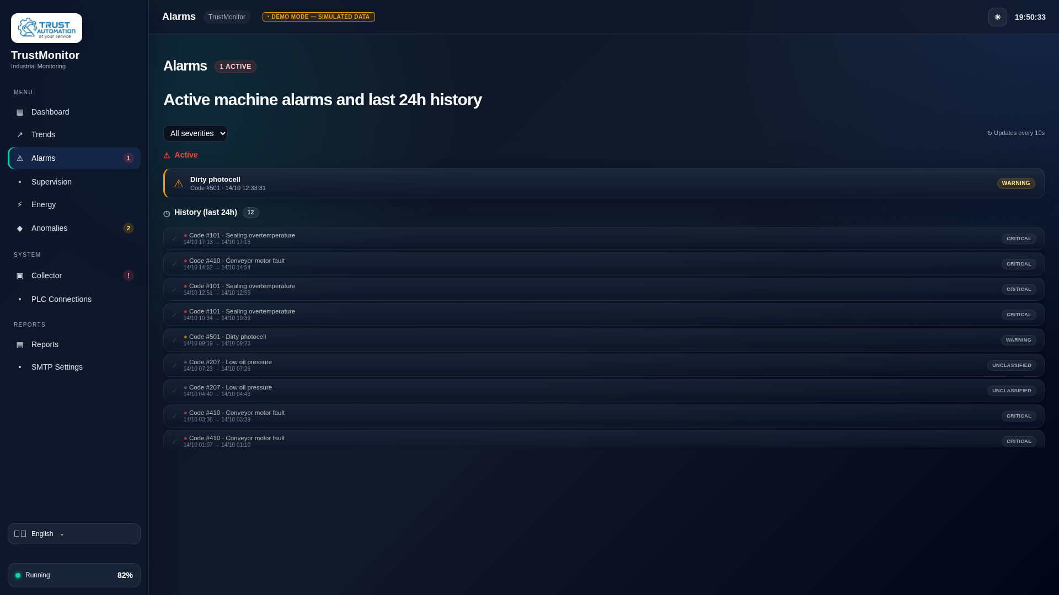Click the Collector exclamation badge
The height and width of the screenshot is (595, 1059).
point(129,275)
